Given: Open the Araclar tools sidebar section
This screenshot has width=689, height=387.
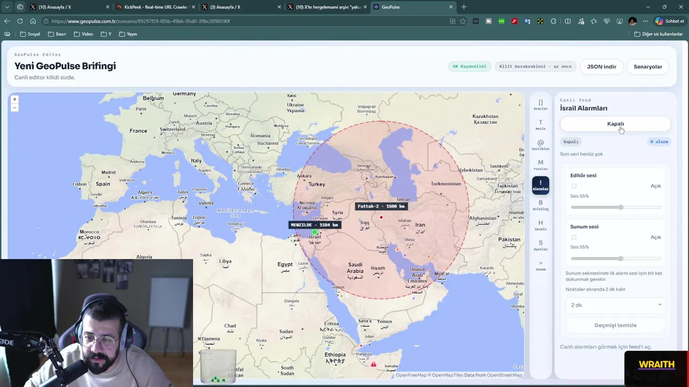Looking at the screenshot, I should (540, 105).
